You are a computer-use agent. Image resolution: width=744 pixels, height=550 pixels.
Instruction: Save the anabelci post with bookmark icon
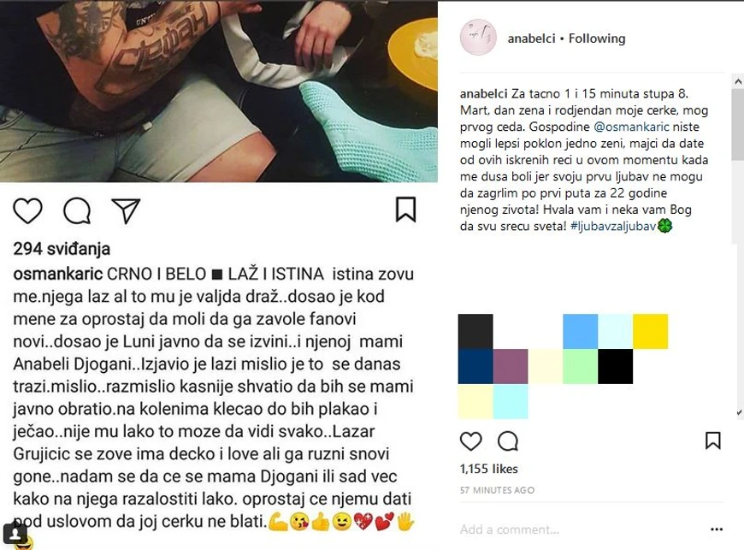pos(712,441)
